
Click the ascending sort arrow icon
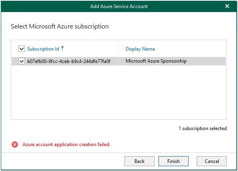[62, 48]
